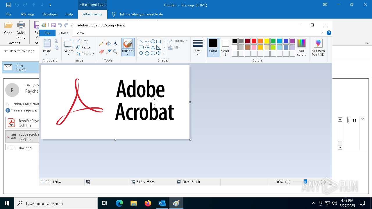Open Firefox from the taskbar
372x209 pixels.
pyautogui.click(x=148, y=203)
